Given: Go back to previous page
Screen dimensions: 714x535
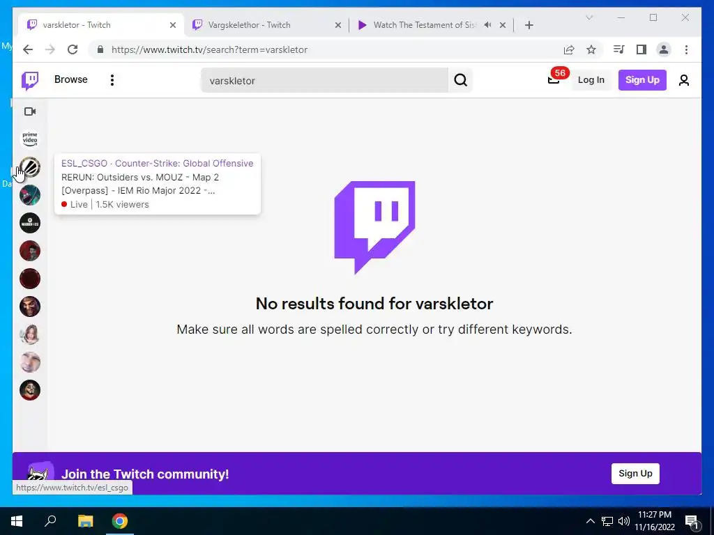Looking at the screenshot, I should (28, 49).
